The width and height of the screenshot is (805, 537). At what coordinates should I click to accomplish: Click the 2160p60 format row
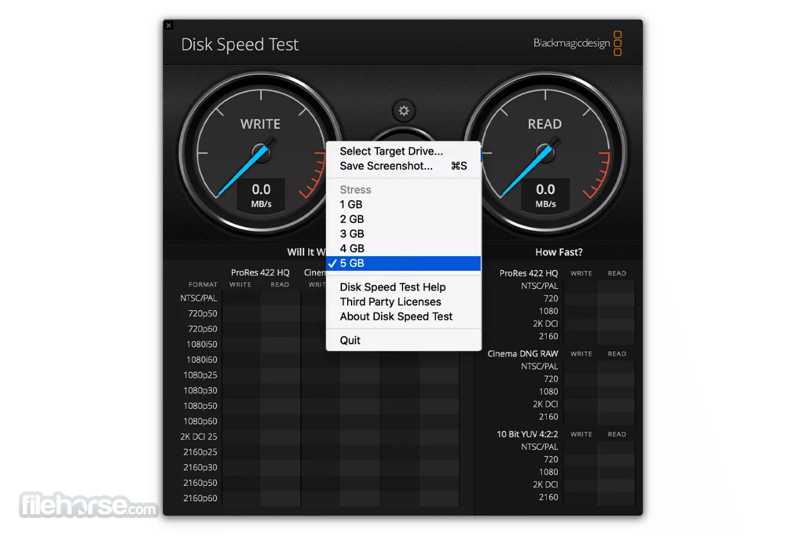coord(200,499)
